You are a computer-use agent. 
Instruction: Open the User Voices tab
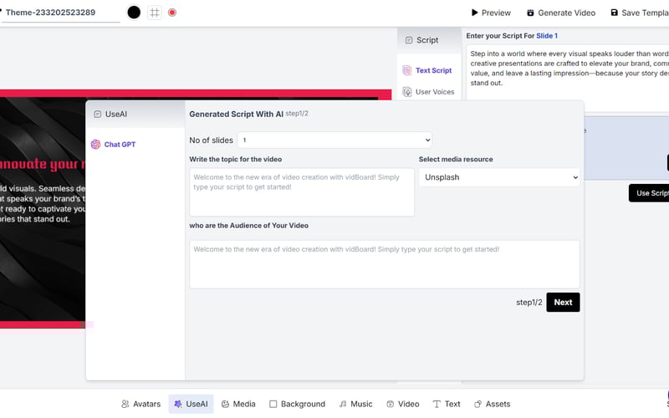tap(429, 92)
